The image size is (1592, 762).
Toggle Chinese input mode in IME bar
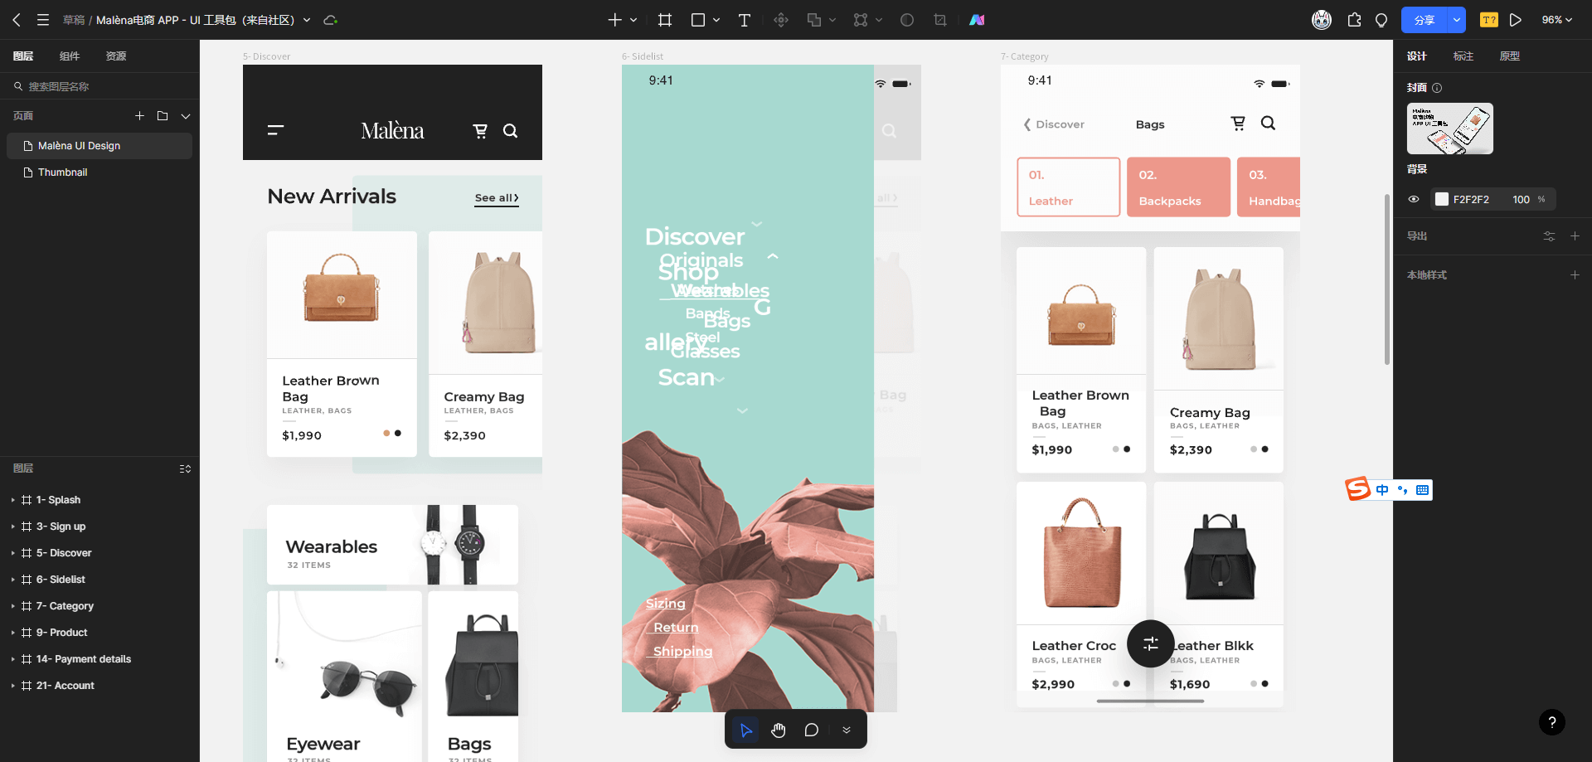pyautogui.click(x=1382, y=490)
